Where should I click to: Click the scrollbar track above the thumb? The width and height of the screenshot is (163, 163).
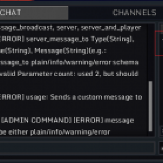pyautogui.click(x=150, y=52)
